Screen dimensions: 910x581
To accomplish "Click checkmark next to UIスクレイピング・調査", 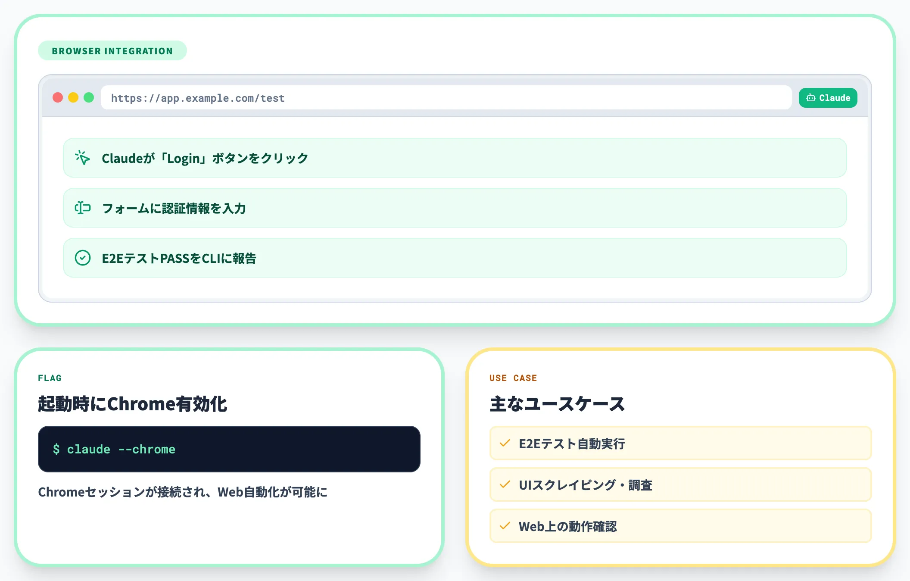I will tap(505, 484).
